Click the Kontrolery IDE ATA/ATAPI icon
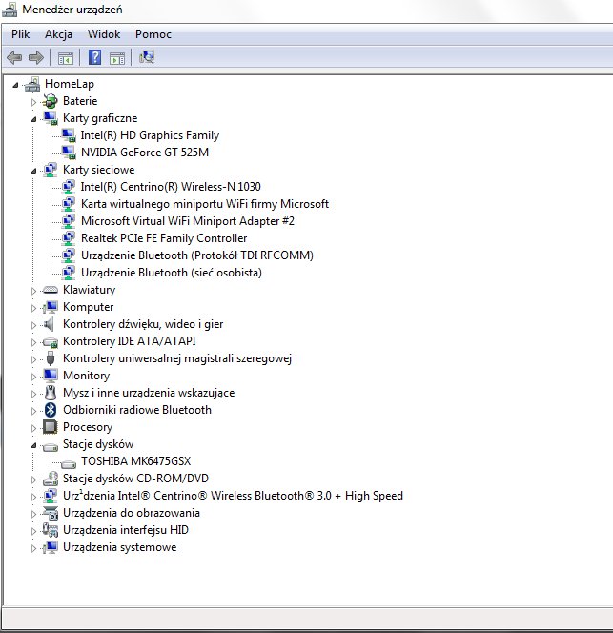The width and height of the screenshot is (613, 633). click(x=51, y=342)
